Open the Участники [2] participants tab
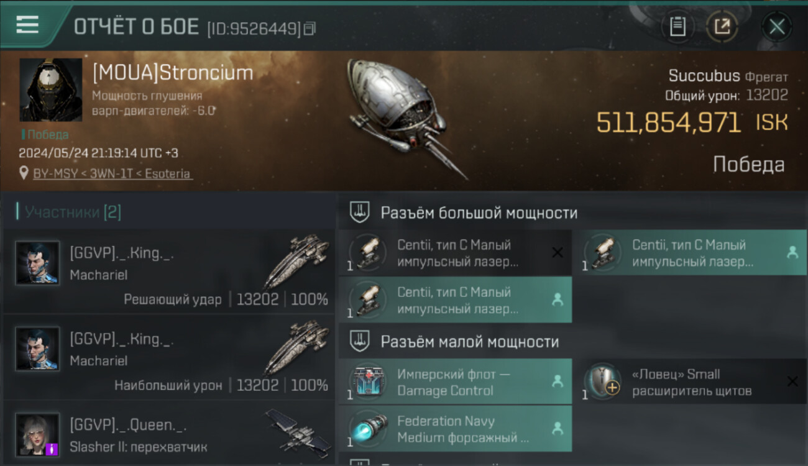 (73, 212)
